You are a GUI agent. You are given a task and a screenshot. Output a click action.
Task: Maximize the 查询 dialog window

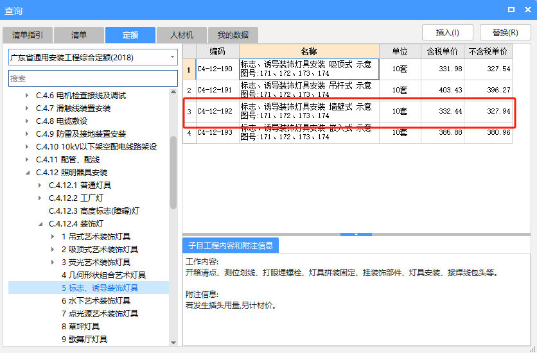[511, 10]
